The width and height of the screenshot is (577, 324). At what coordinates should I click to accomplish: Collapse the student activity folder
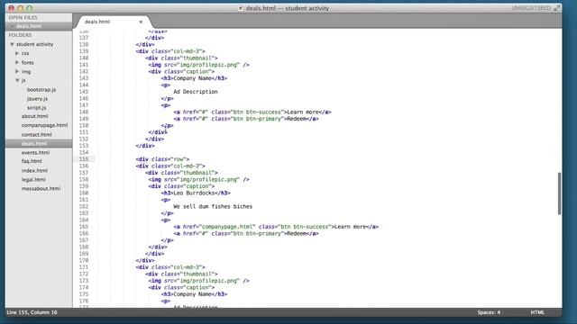12,44
